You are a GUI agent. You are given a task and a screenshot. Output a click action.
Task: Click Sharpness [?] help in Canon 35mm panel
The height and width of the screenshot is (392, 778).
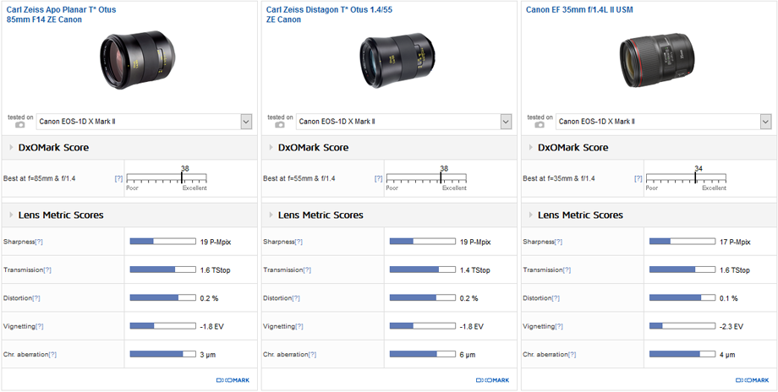click(x=559, y=242)
